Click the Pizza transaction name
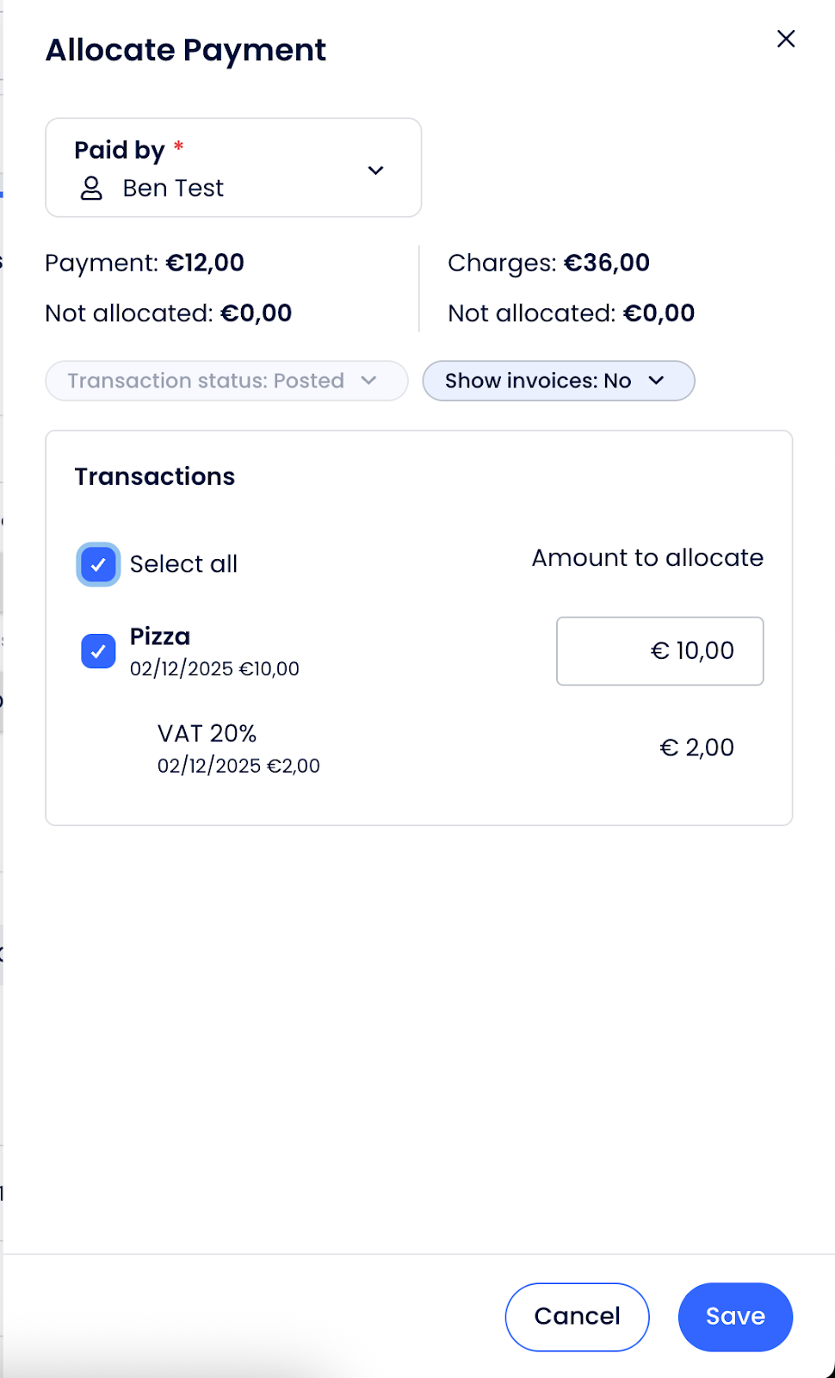The height and width of the screenshot is (1378, 835). point(160,636)
